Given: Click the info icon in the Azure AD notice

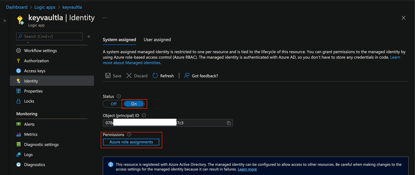Looking at the screenshot, I should 111,165.
